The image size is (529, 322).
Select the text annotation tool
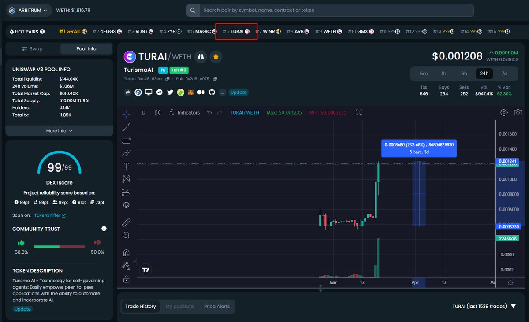point(127,166)
